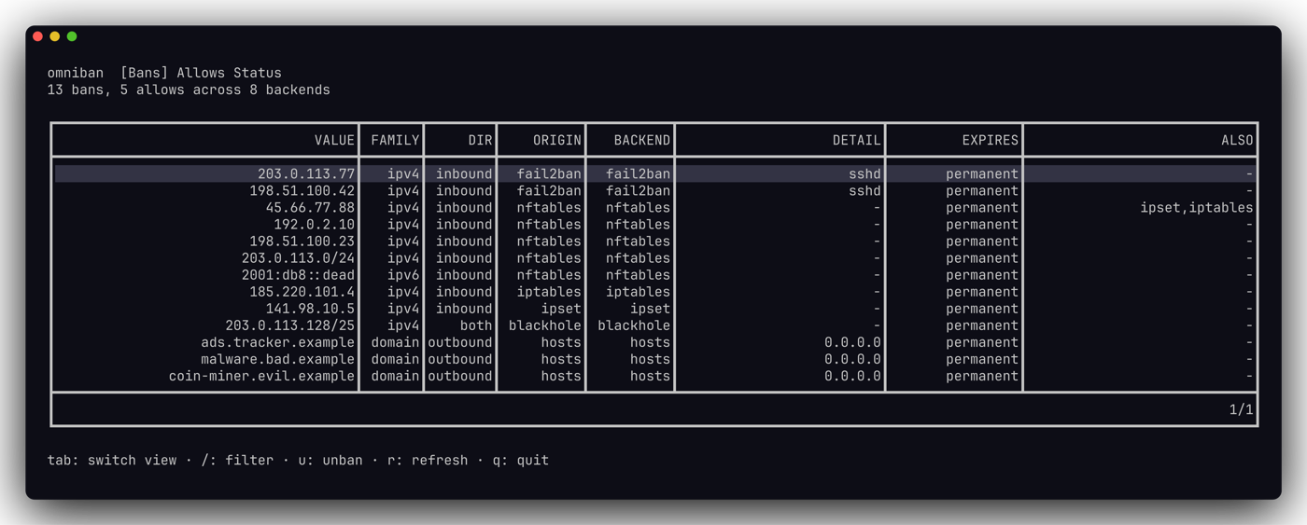1307x525 pixels.
Task: Click the 1/1 page indicator
Action: pos(1241,409)
